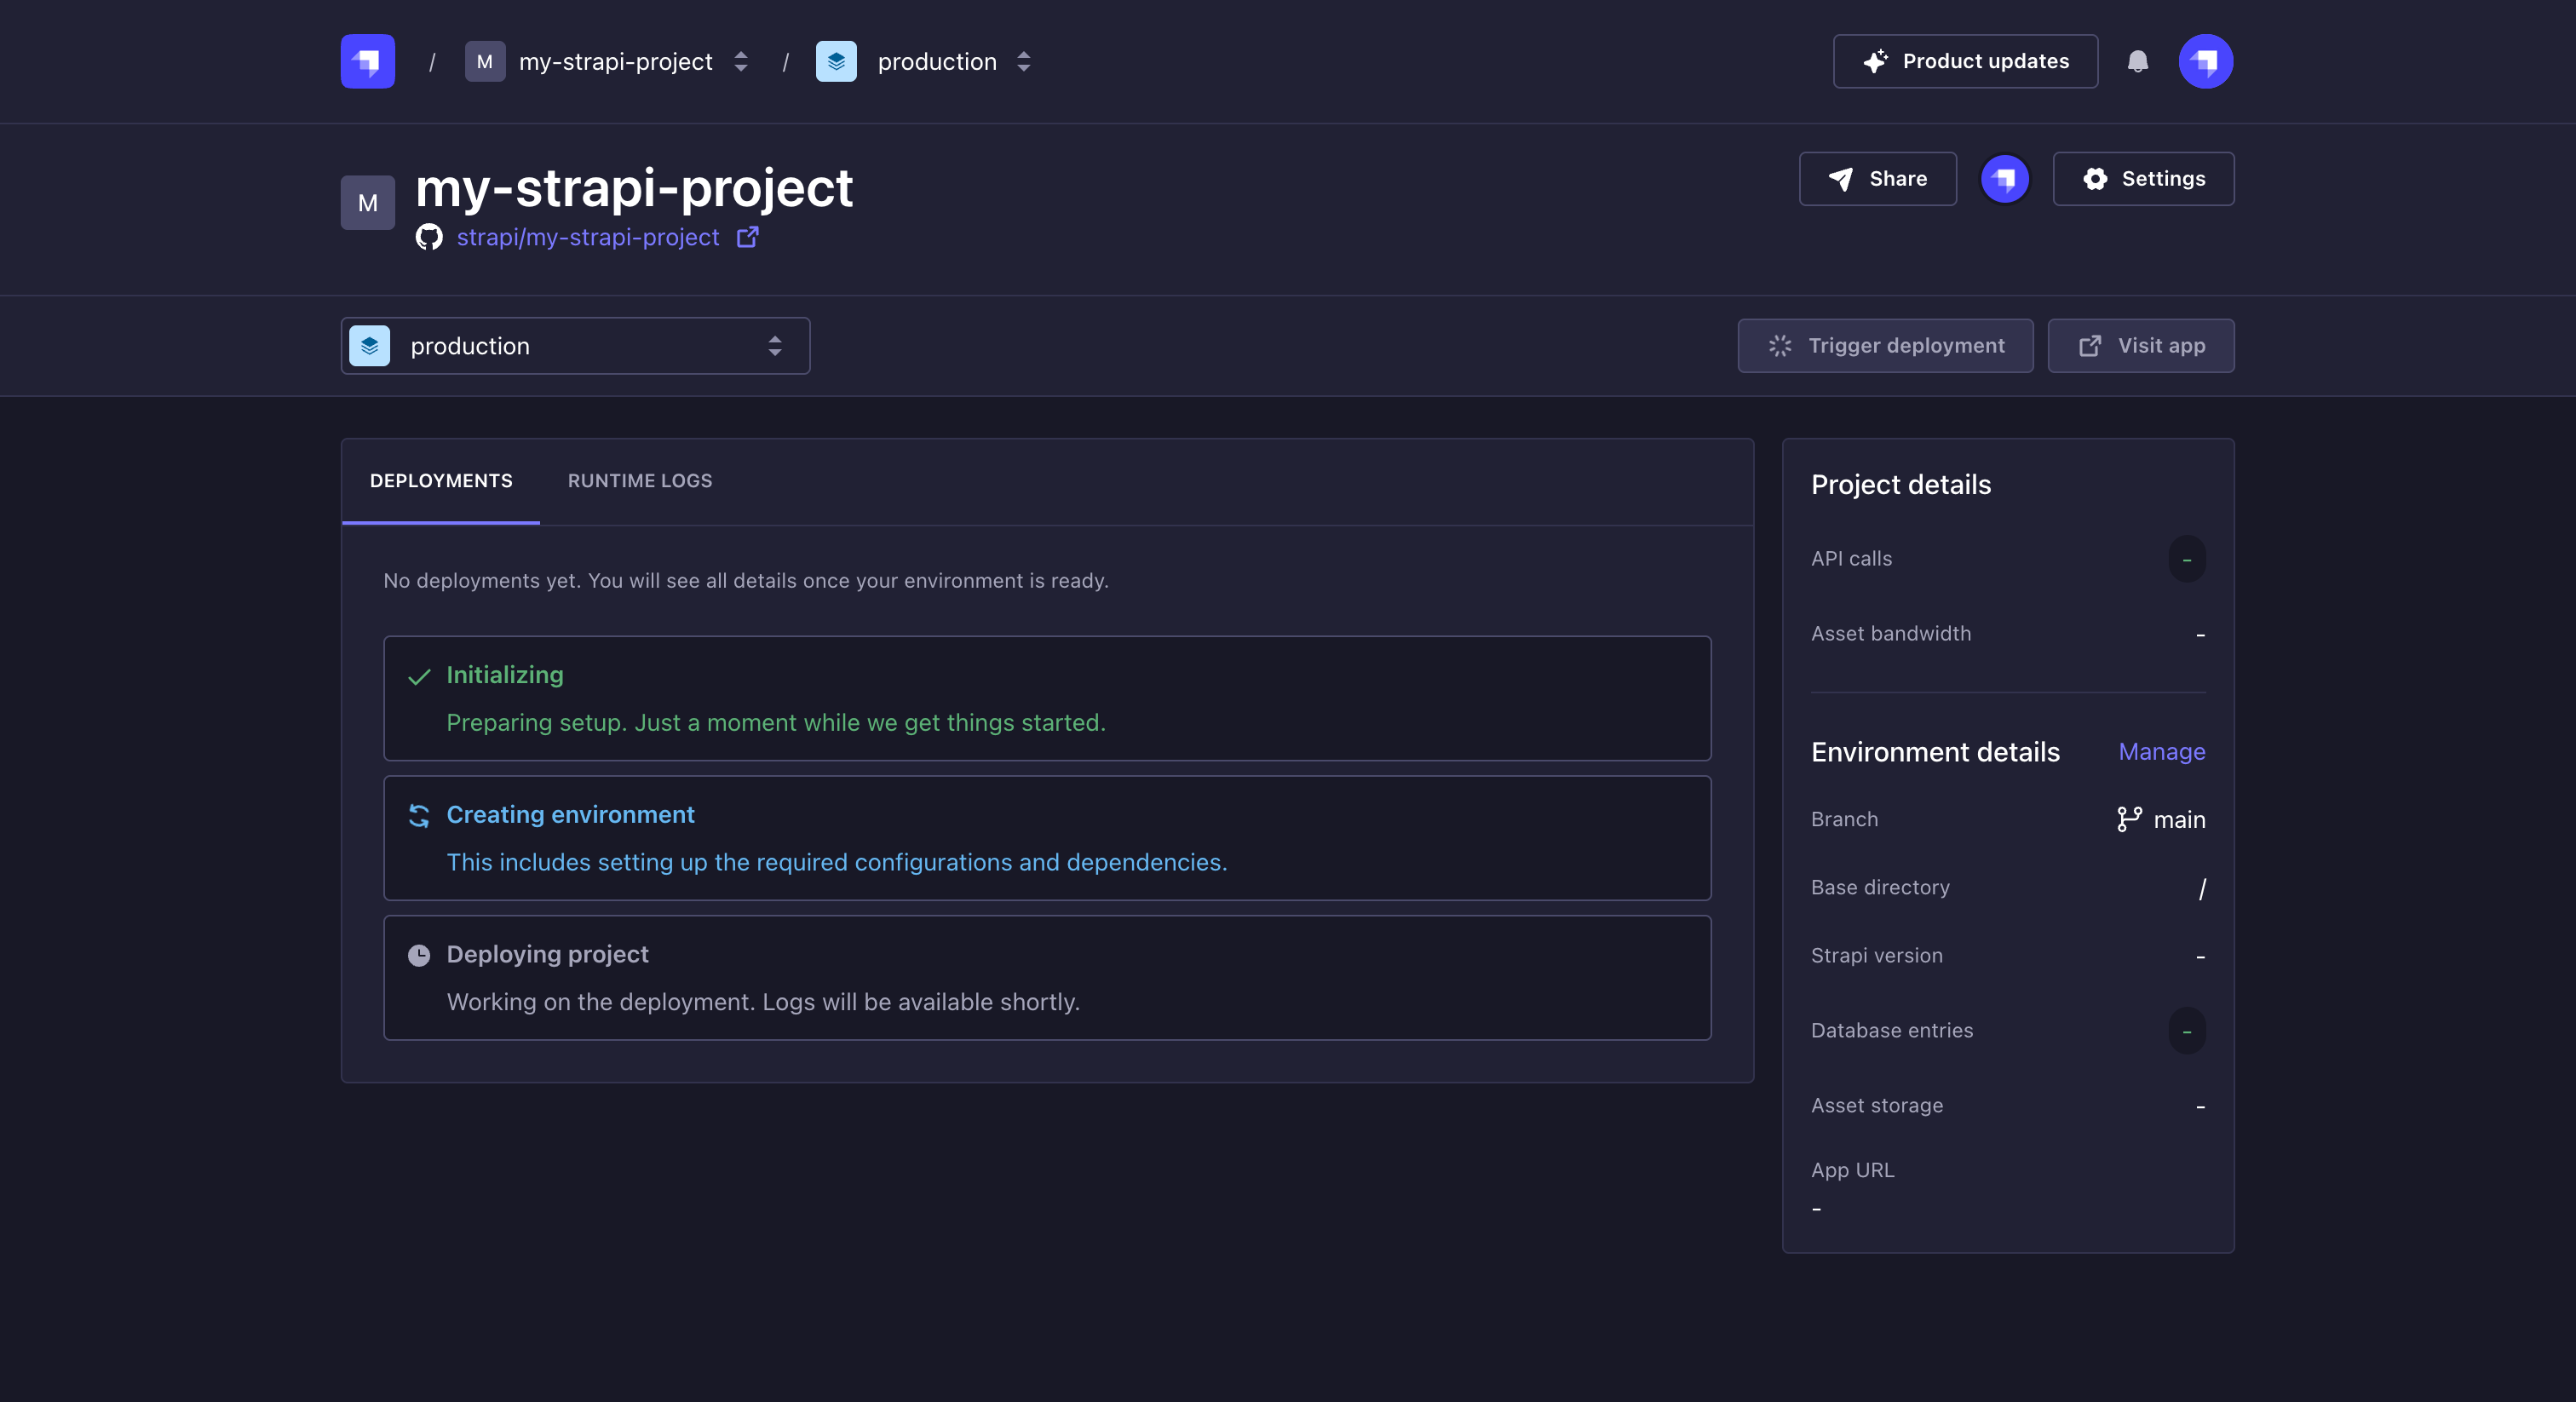Expand the production breadcrumb environment selector
2576x1402 pixels.
pyautogui.click(x=1023, y=61)
